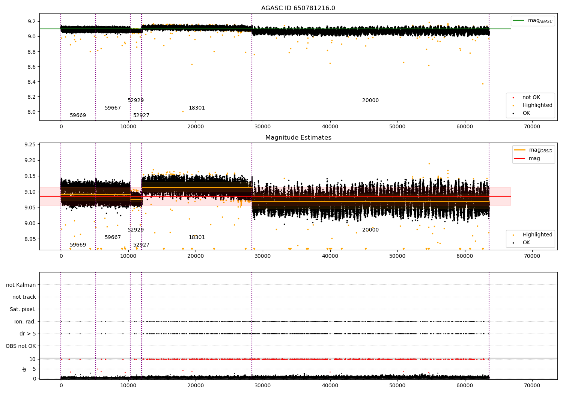Pick obsid label 52927 in the top plot

coord(142,116)
